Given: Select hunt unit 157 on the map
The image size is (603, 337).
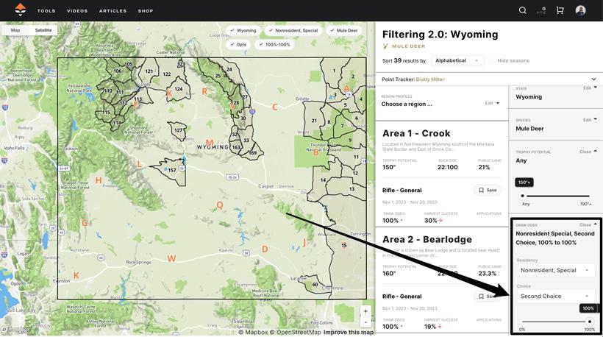Looking at the screenshot, I should (172, 170).
